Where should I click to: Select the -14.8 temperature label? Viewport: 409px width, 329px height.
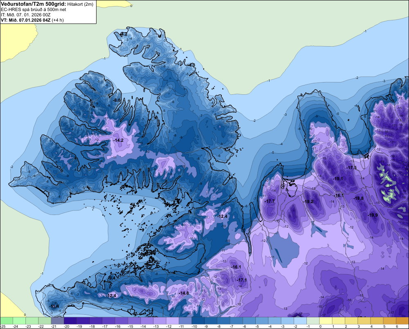(184, 293)
